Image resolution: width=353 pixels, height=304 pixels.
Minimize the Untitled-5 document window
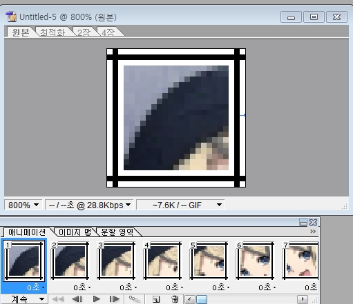click(291, 17)
